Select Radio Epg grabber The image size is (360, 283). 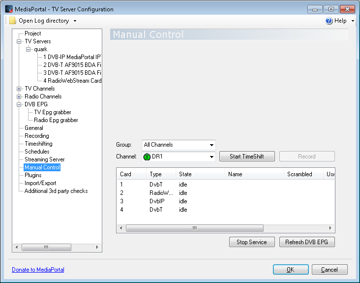click(56, 120)
